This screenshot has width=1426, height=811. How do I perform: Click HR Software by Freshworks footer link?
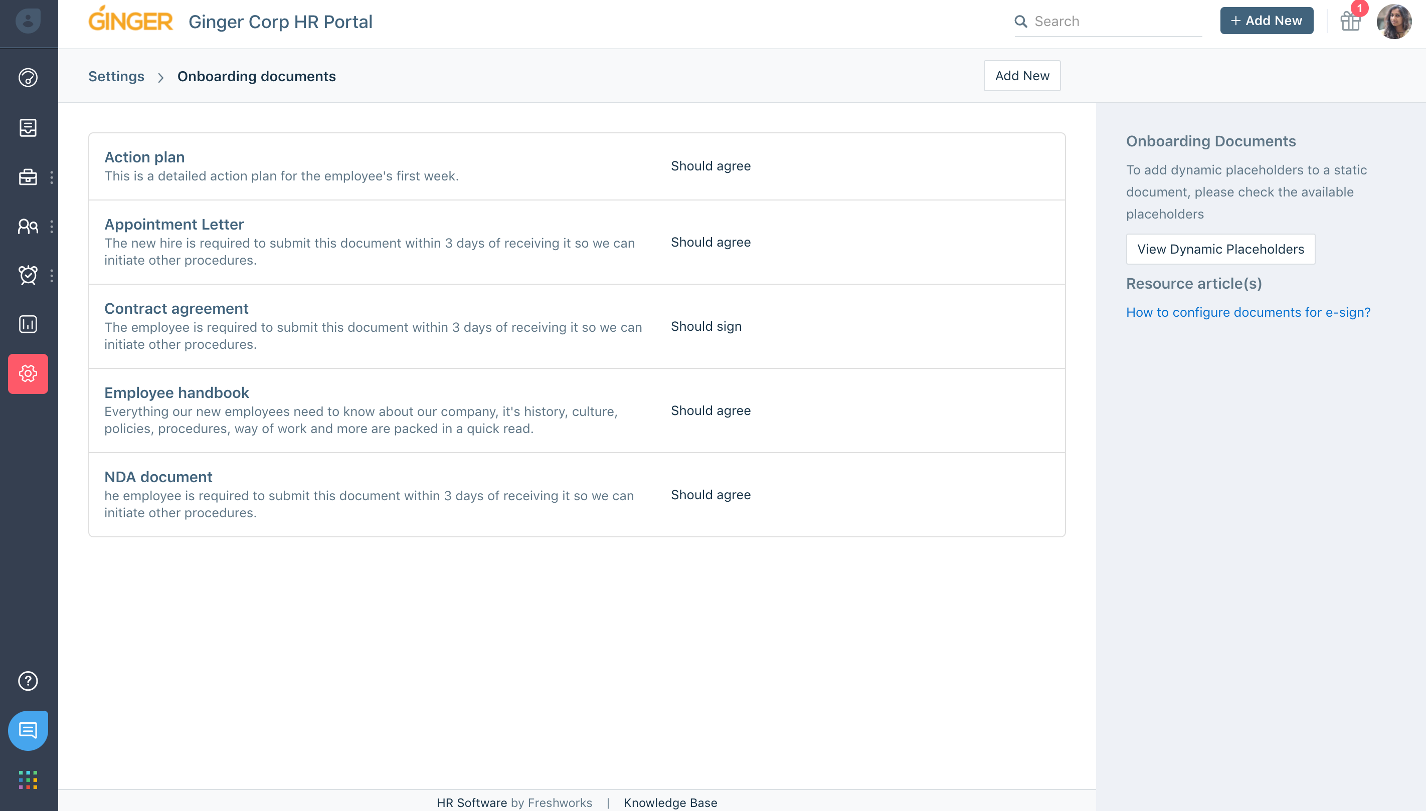(x=514, y=802)
